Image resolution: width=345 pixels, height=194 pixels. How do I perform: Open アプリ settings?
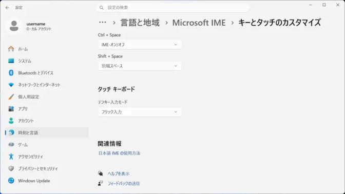47,109
